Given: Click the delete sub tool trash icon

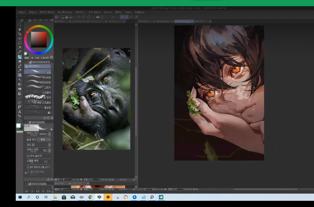Looking at the screenshot, I should coord(52,118).
